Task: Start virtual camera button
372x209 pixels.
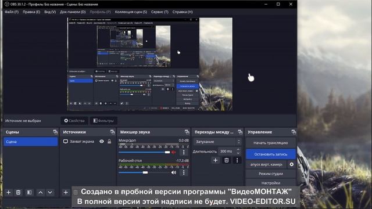Action: 266,164
